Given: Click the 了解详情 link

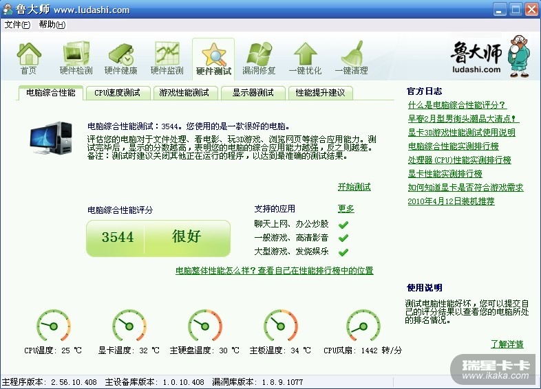Looking at the screenshot, I should coord(507,344).
